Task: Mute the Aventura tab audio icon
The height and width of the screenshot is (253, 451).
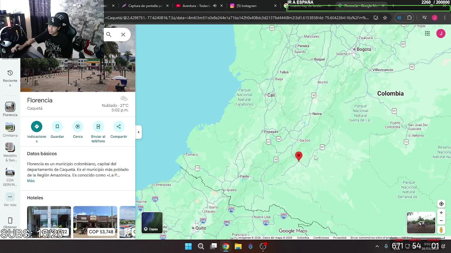Action: point(215,6)
